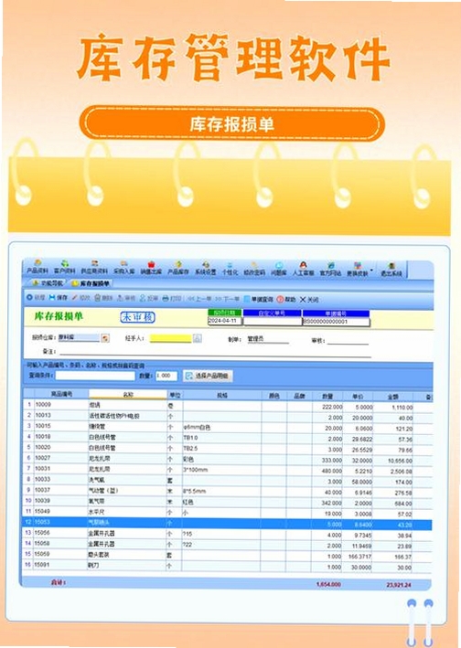The height and width of the screenshot is (648, 461).
Task: Click 保存 save in document toolbar
Action: pos(59,297)
